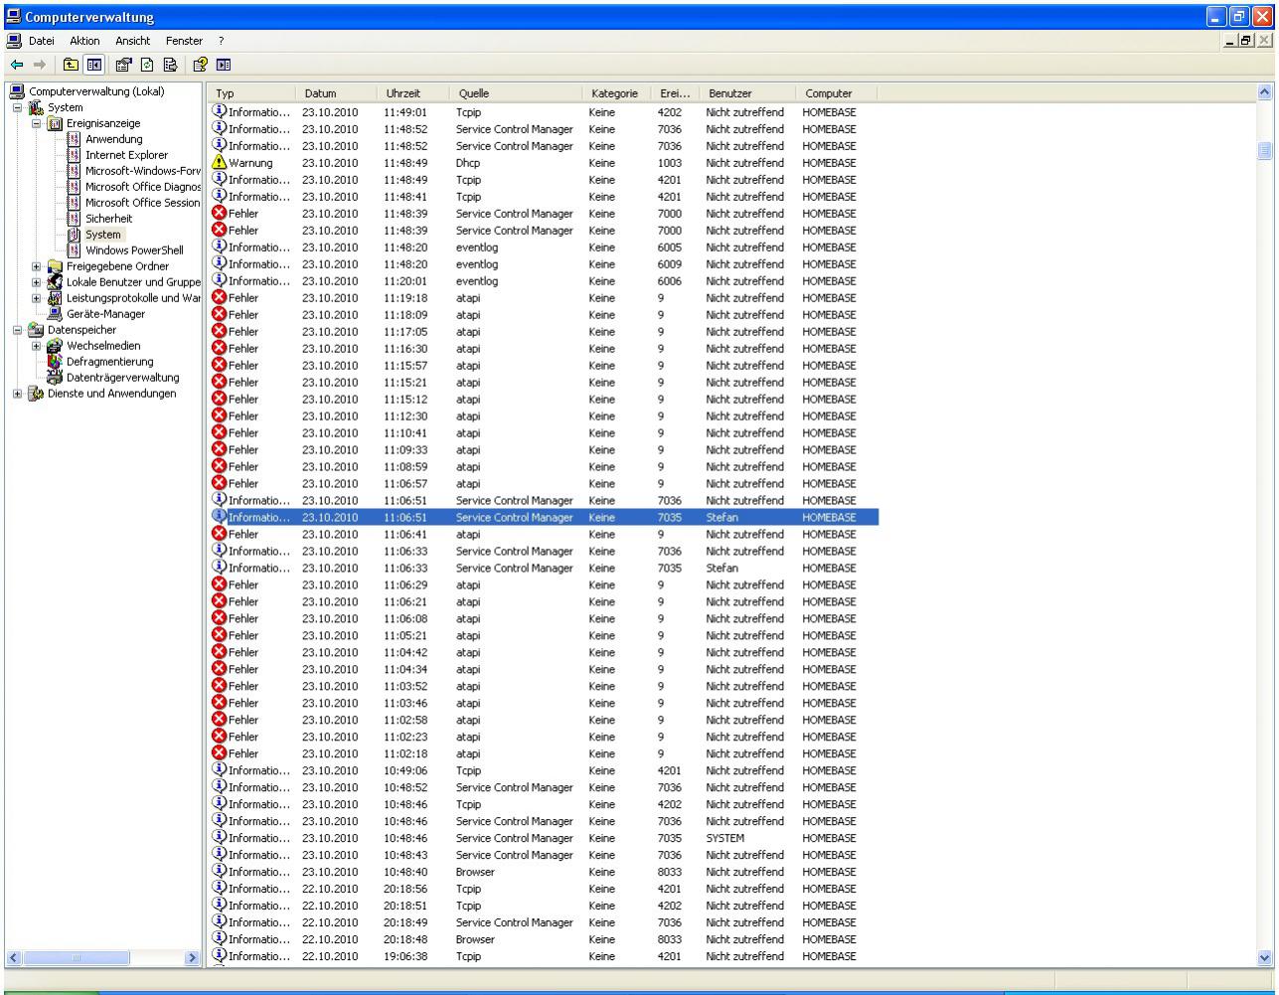Collapse the Ereignisanzeige node
Viewport: 1279px width, 995px height.
coord(37,123)
